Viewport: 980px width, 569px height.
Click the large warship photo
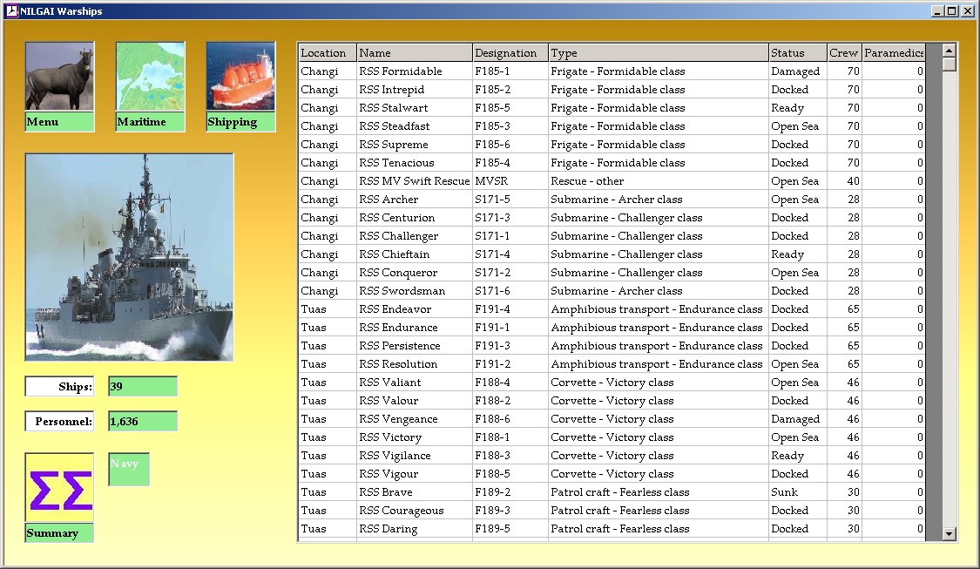(129, 257)
